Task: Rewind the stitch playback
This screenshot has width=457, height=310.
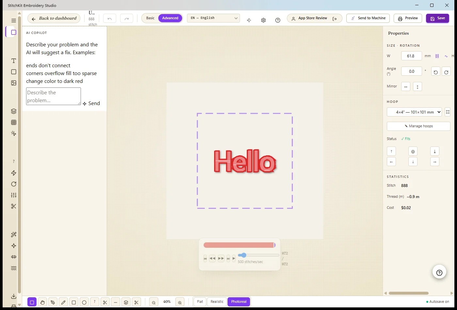Action: coord(212,258)
